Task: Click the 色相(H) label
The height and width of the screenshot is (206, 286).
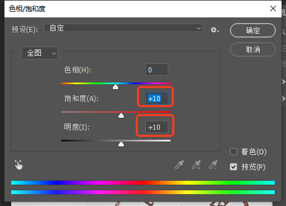Action: [77, 70]
